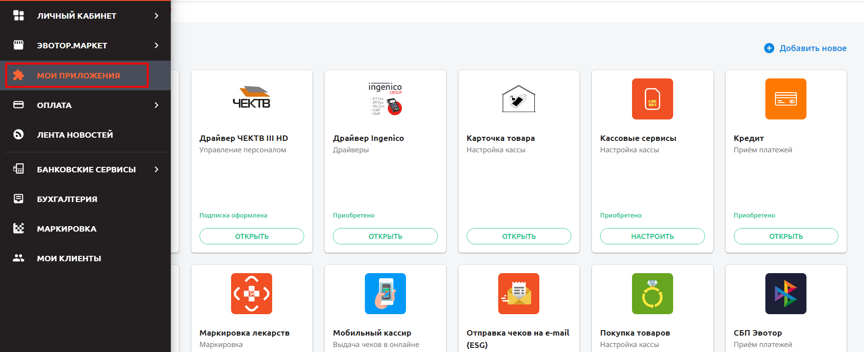Click the Кассовые сервисы SIM icon

pos(652,99)
